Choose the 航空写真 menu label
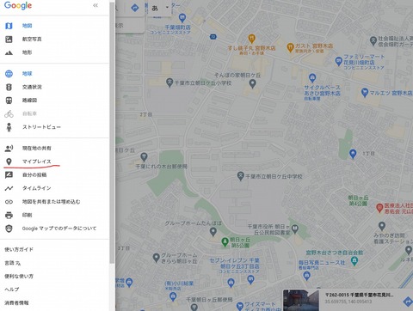413x311 pixels. click(x=32, y=40)
